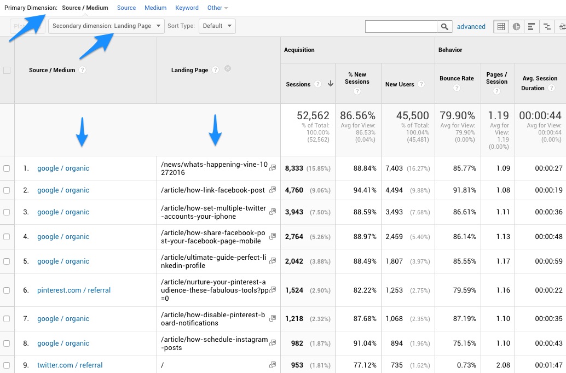This screenshot has width=566, height=373.
Task: Remove the Landing Page secondary dimension
Action: [228, 69]
